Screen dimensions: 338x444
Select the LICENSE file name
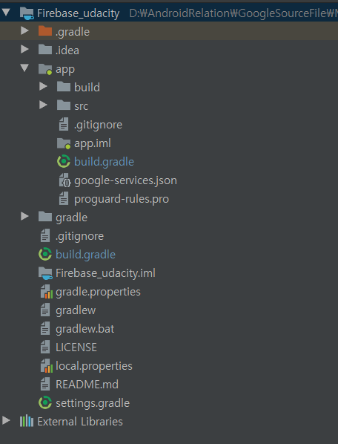click(x=76, y=347)
